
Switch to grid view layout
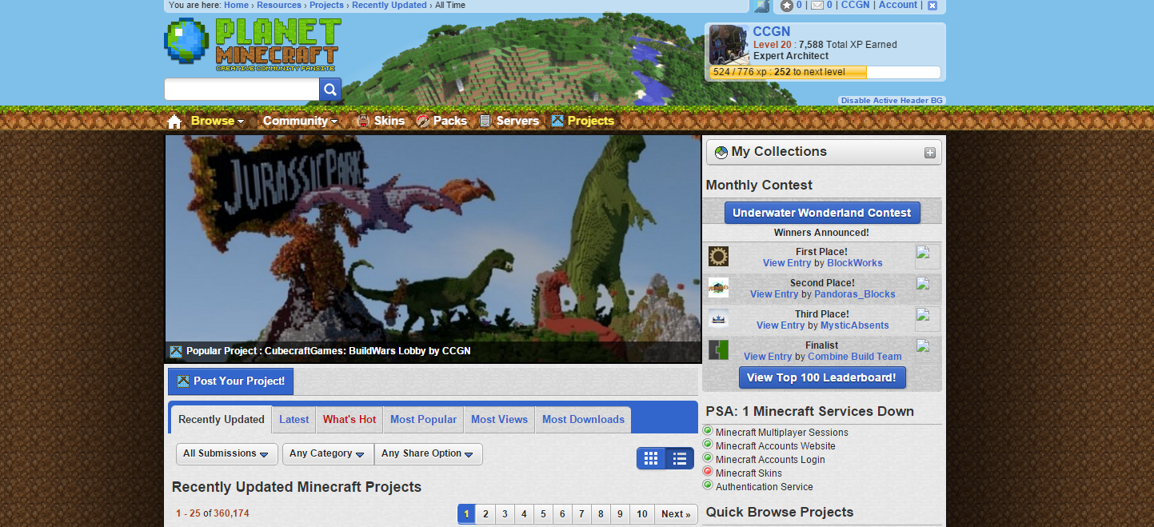[x=651, y=458]
